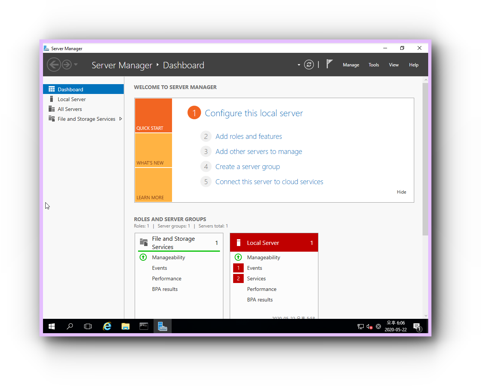Screen dimensions: 481x386
Task: Open Task View on the taskbar
Action: coord(88,326)
